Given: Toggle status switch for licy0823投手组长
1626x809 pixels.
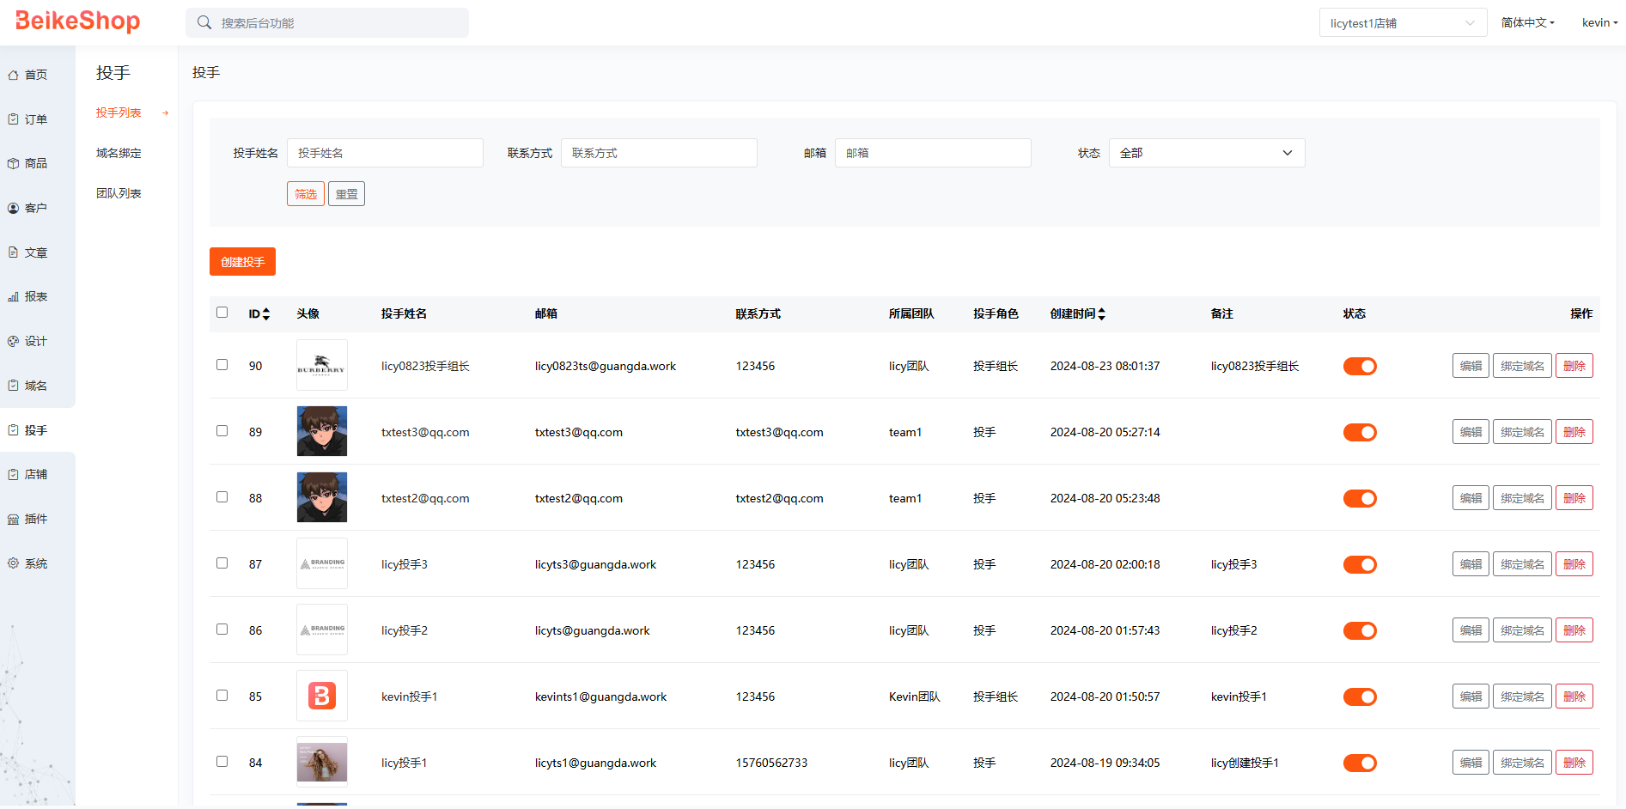Looking at the screenshot, I should point(1360,367).
